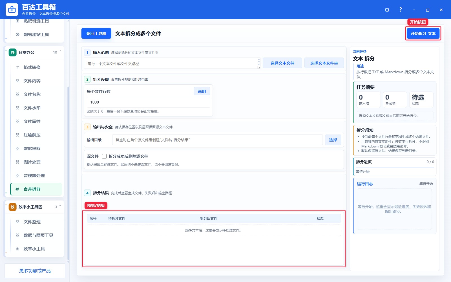This screenshot has width=451, height=282.
Task: Open 音视频处理 menu item
Action: (x=36, y=175)
